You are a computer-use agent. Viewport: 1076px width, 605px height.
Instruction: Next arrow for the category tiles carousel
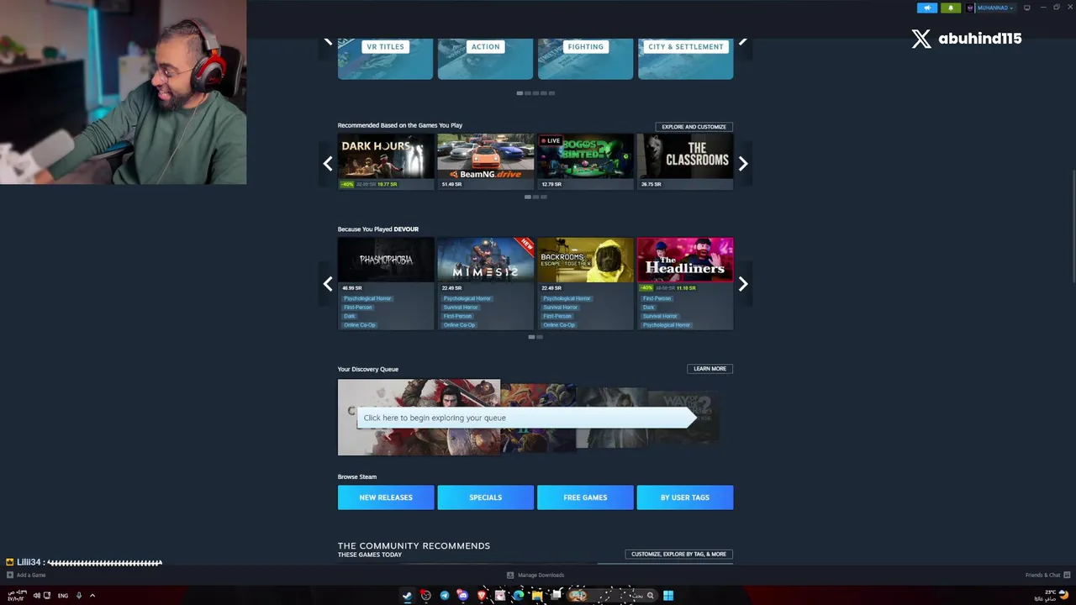coord(743,42)
